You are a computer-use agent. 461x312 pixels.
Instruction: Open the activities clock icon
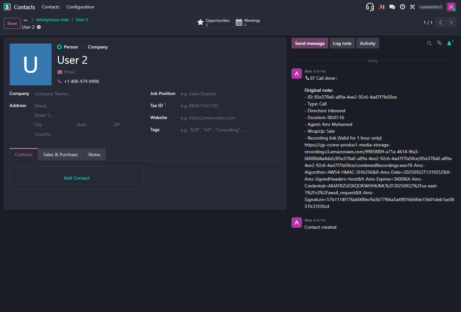403,7
